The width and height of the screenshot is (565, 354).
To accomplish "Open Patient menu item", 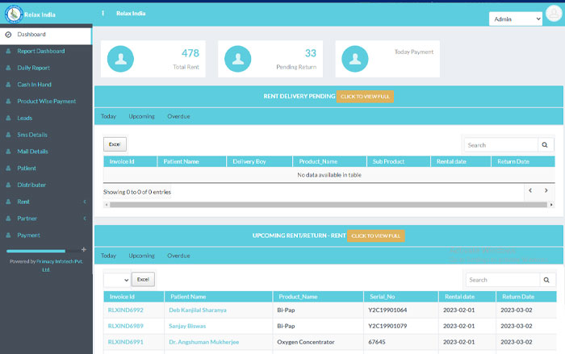I will click(27, 169).
